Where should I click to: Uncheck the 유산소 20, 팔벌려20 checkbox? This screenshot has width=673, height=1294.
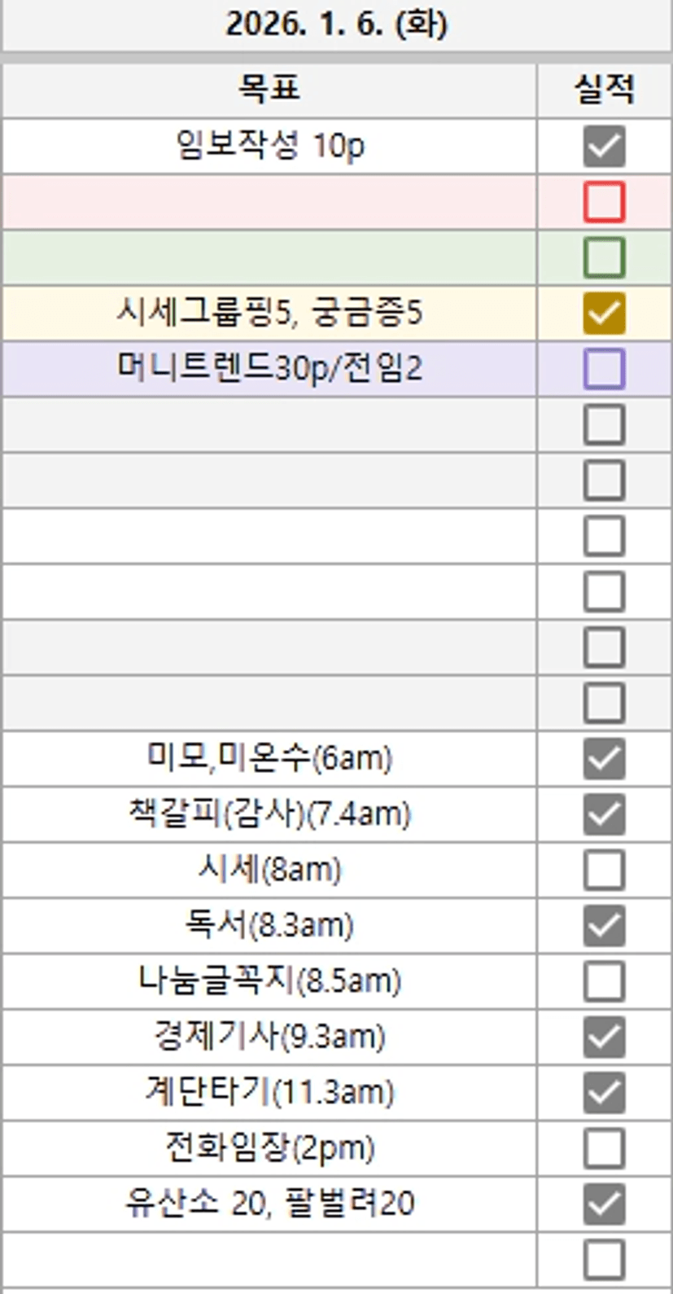click(604, 1204)
